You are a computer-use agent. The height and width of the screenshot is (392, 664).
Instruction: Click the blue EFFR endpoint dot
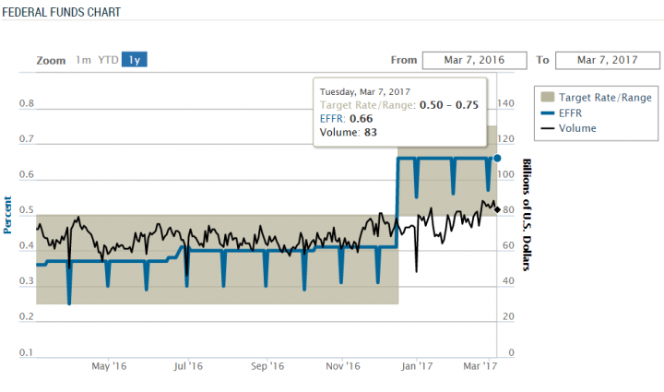pyautogui.click(x=497, y=159)
